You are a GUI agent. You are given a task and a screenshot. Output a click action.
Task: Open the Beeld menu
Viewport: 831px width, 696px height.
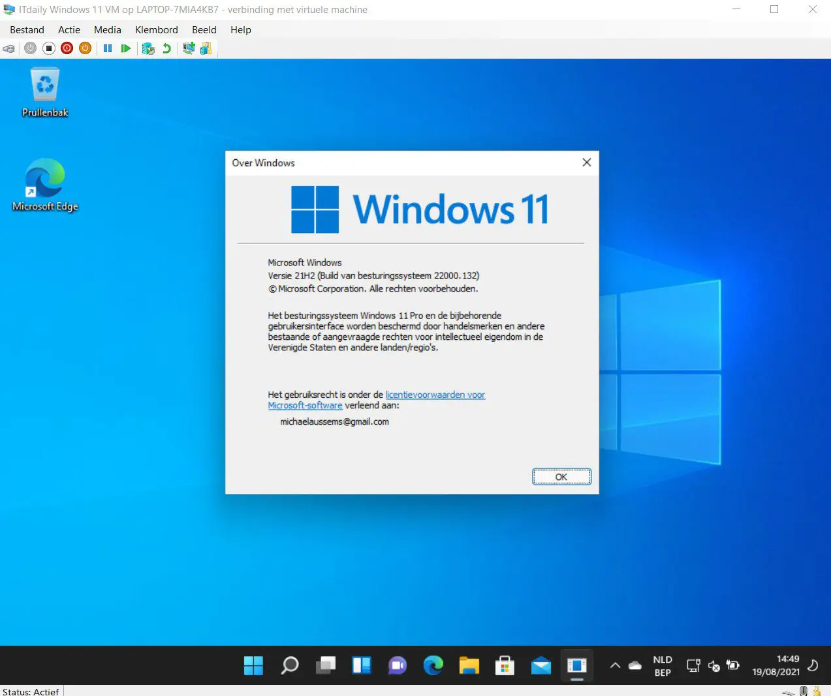pos(204,30)
